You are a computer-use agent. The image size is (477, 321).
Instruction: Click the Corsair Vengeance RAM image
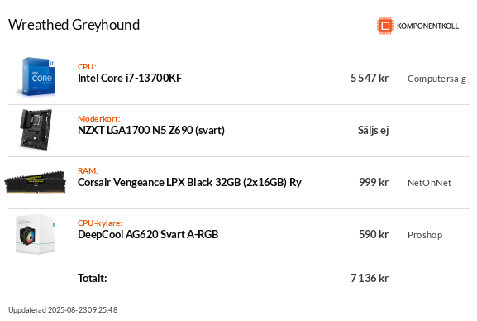point(36,182)
